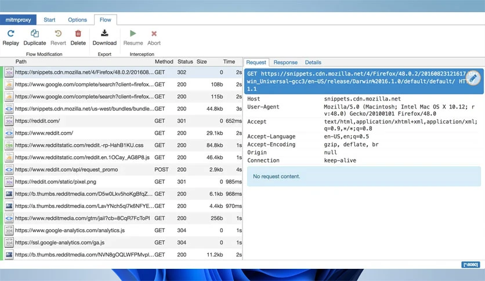Image resolution: width=485 pixels, height=281 pixels.
Task: Sort flows by Method column header
Action: pos(164,62)
